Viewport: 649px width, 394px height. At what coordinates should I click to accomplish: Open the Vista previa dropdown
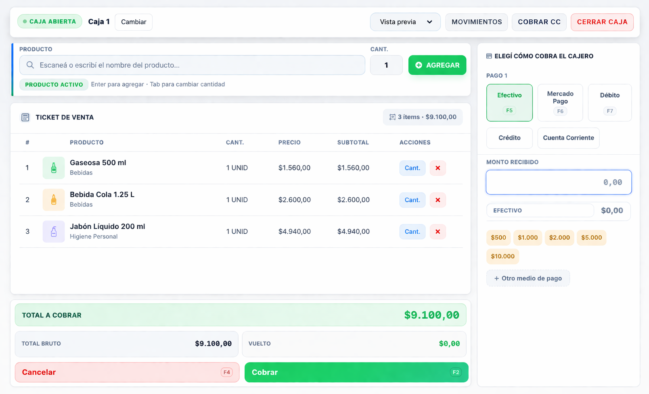click(405, 22)
